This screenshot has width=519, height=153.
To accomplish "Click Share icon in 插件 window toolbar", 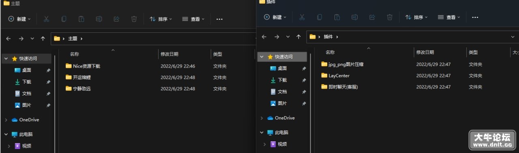I will coord(372,17).
